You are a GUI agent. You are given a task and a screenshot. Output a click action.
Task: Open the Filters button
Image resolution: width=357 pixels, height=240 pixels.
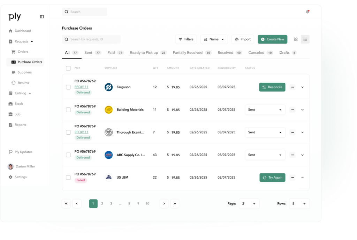186,39
